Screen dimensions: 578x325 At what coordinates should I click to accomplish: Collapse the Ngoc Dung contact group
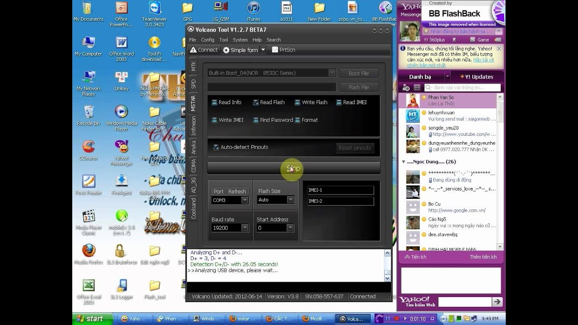404,162
